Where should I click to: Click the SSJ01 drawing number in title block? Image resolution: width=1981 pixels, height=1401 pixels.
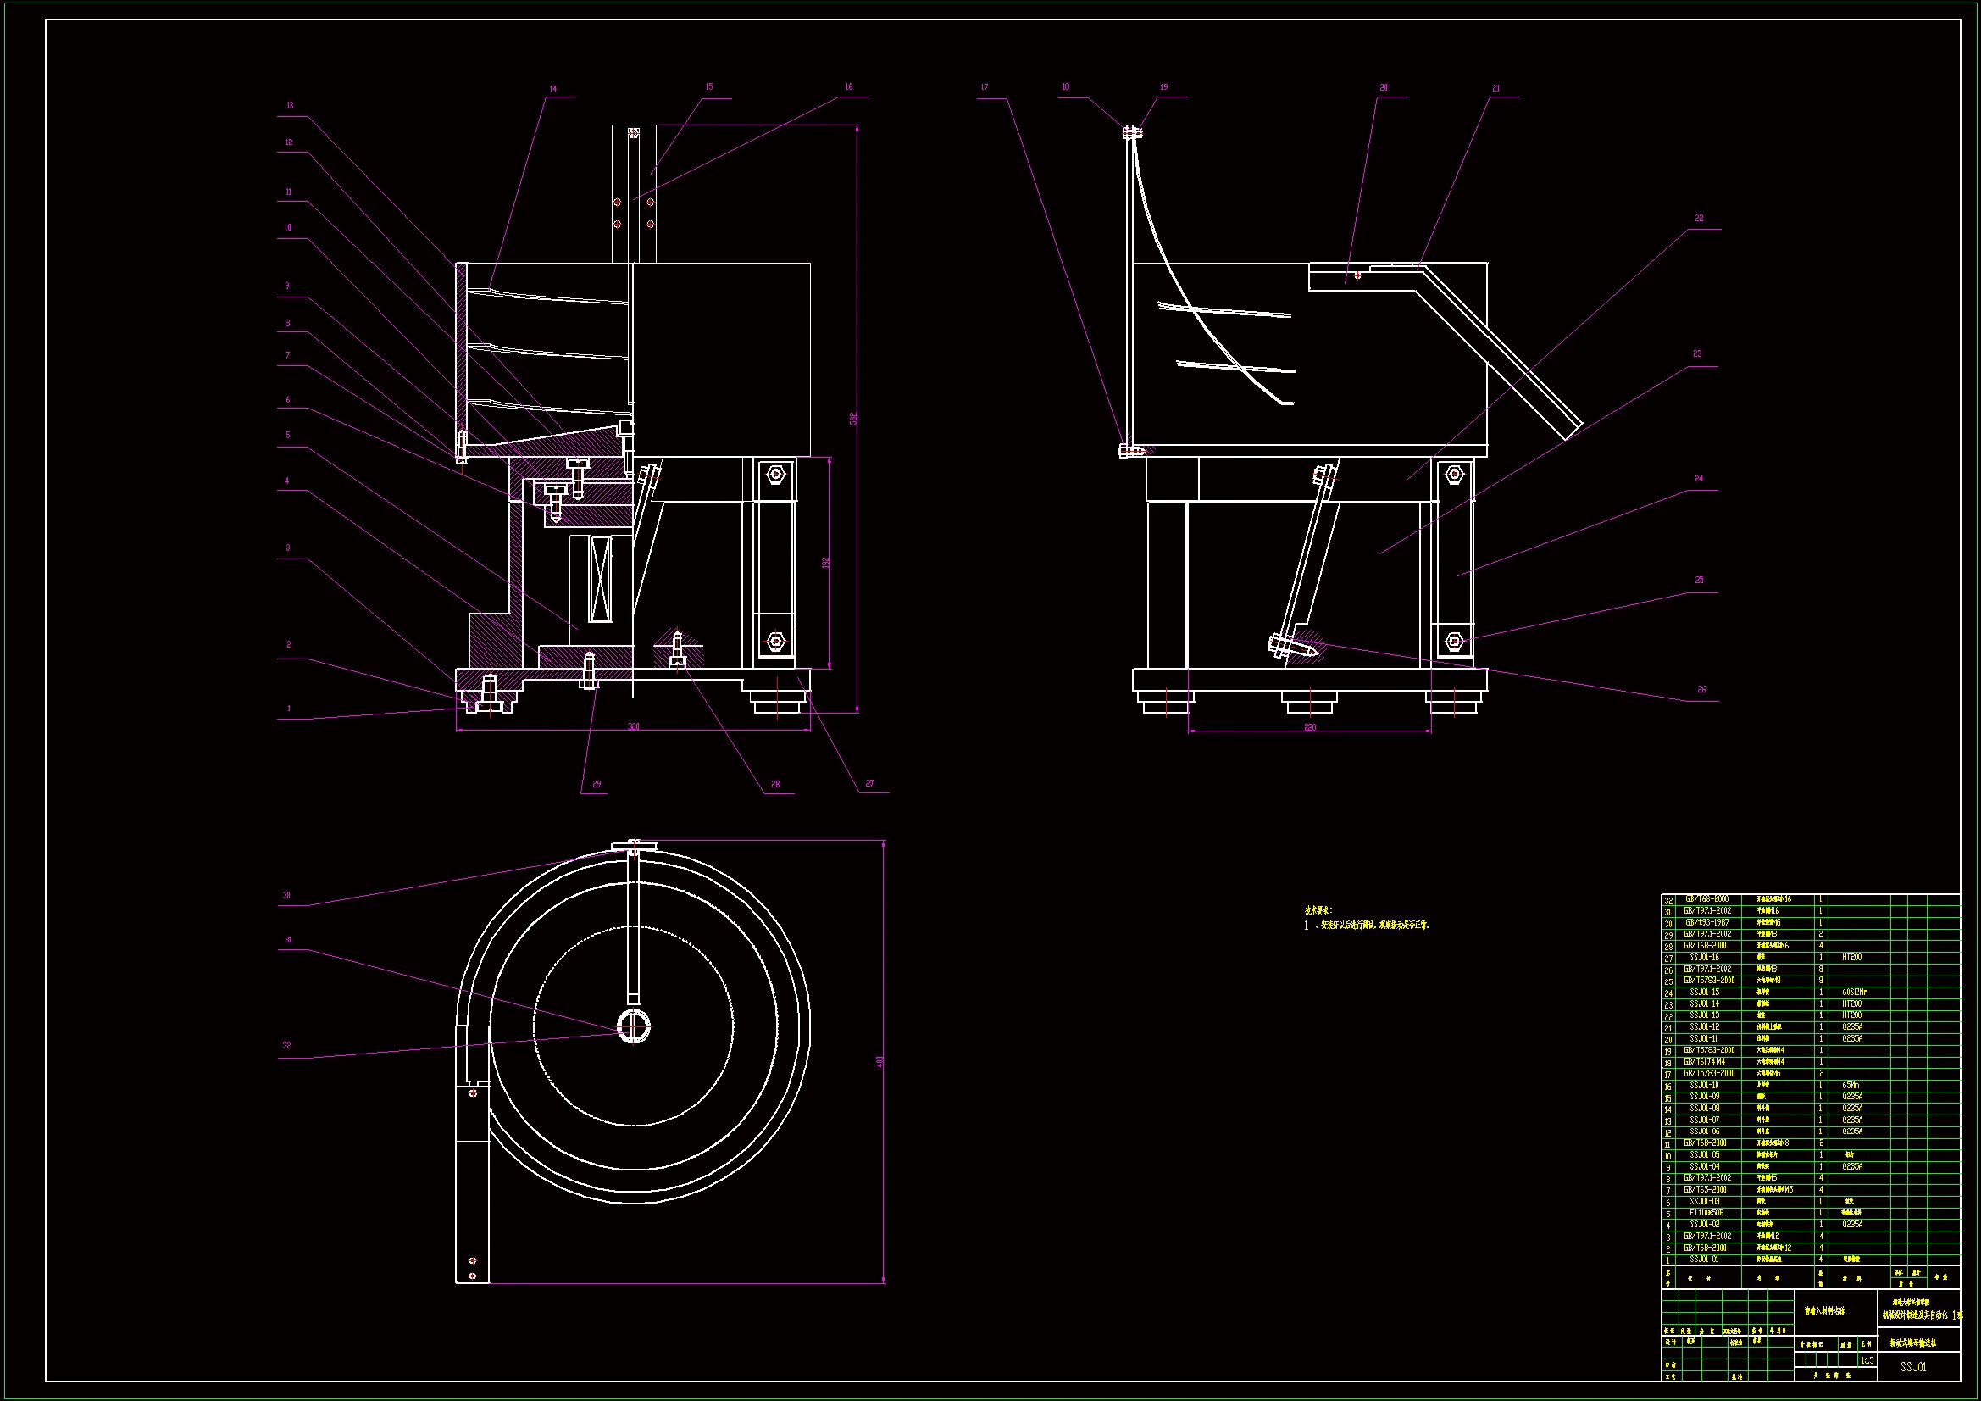click(1913, 1366)
